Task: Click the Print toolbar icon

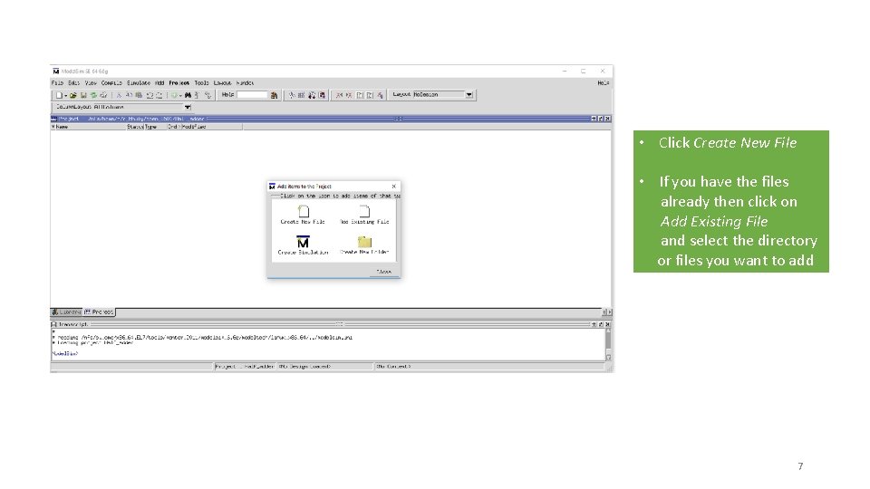Action: [103, 95]
